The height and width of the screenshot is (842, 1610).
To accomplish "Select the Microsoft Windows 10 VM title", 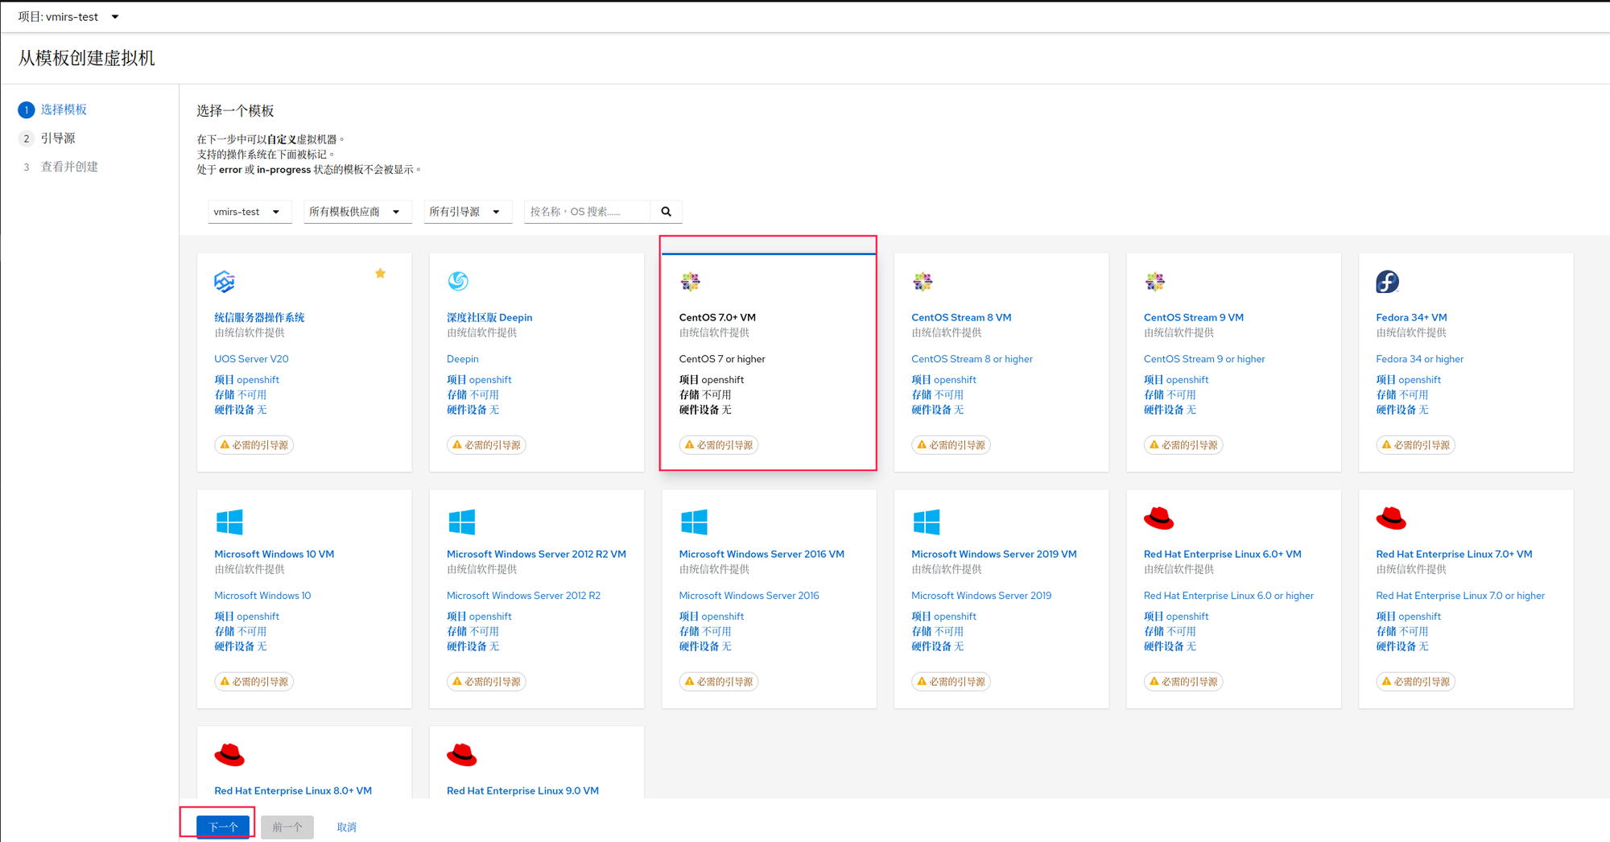I will pos(274,554).
